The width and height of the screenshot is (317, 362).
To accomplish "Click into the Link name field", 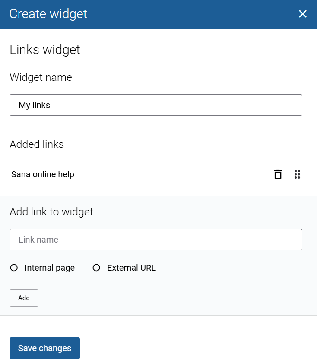I will (155, 240).
